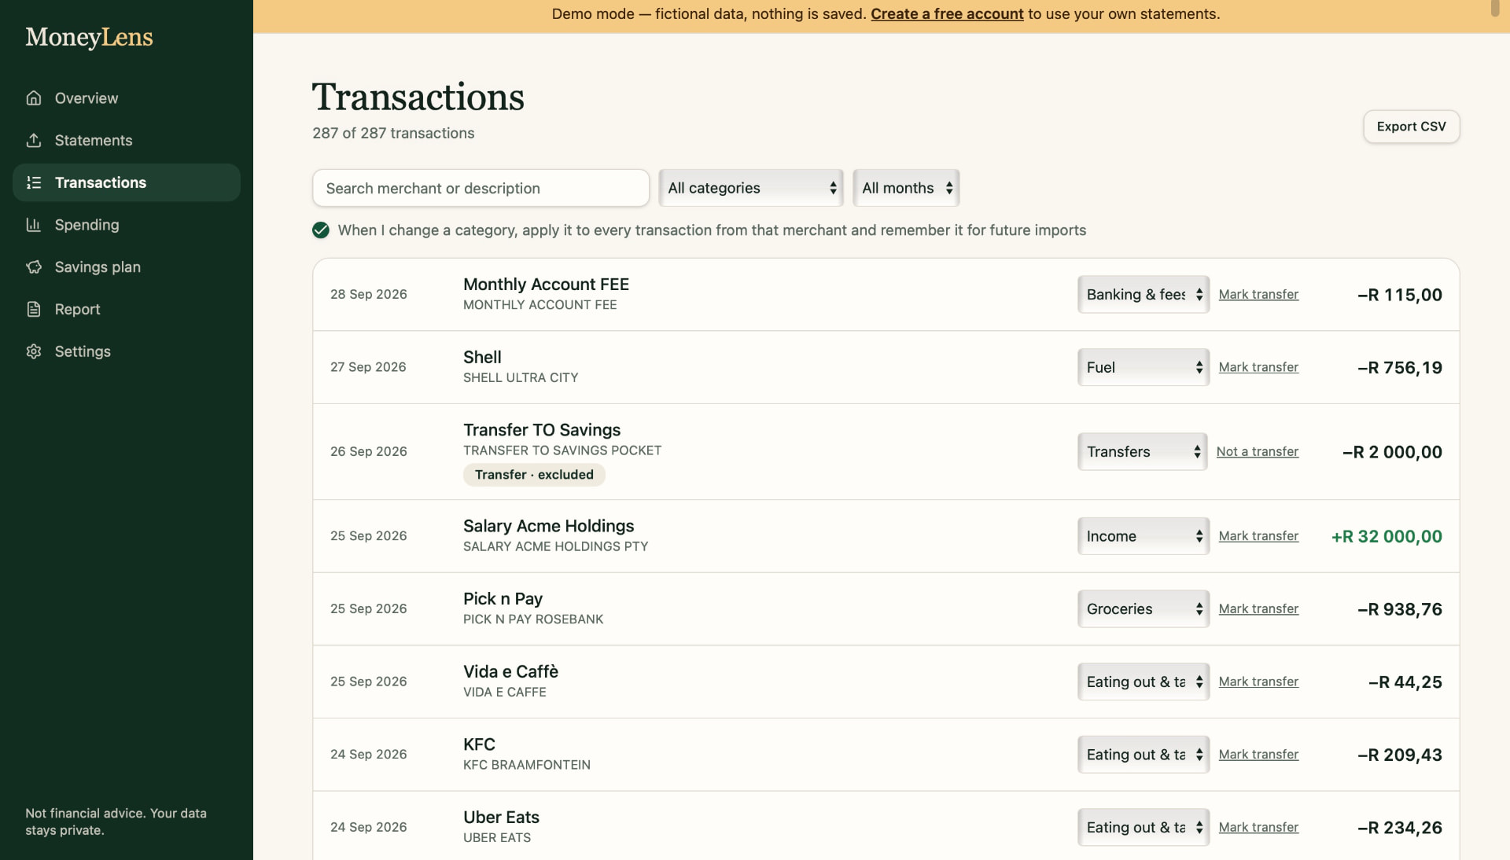This screenshot has width=1510, height=860.
Task: Click the Savings plan piggy bank icon
Action: (x=34, y=267)
